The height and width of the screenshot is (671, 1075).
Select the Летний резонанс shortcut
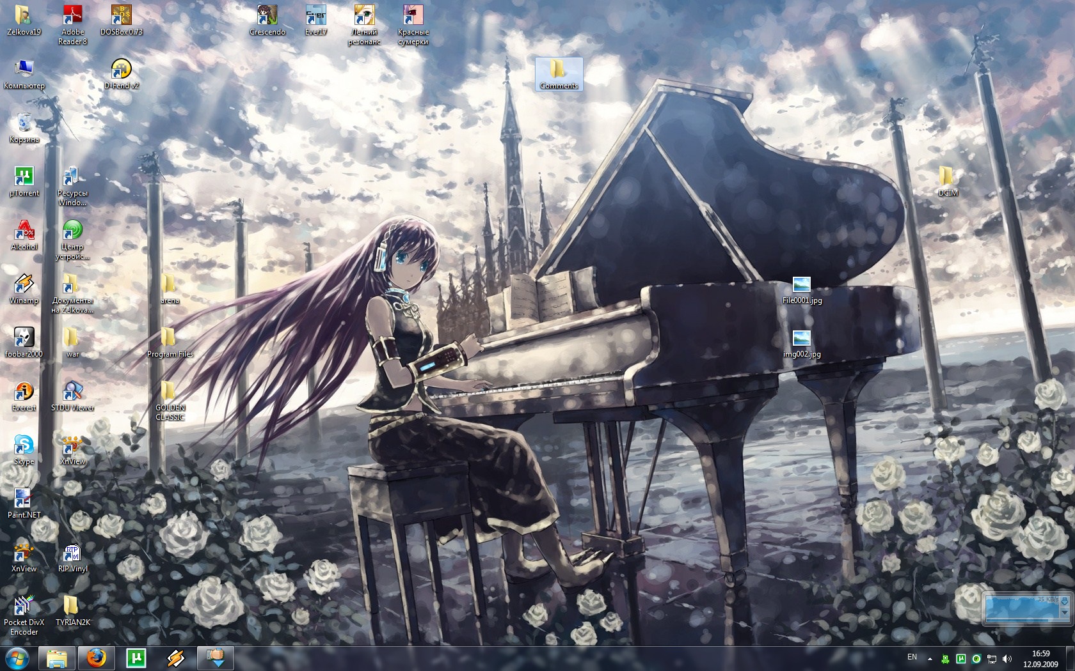364,24
